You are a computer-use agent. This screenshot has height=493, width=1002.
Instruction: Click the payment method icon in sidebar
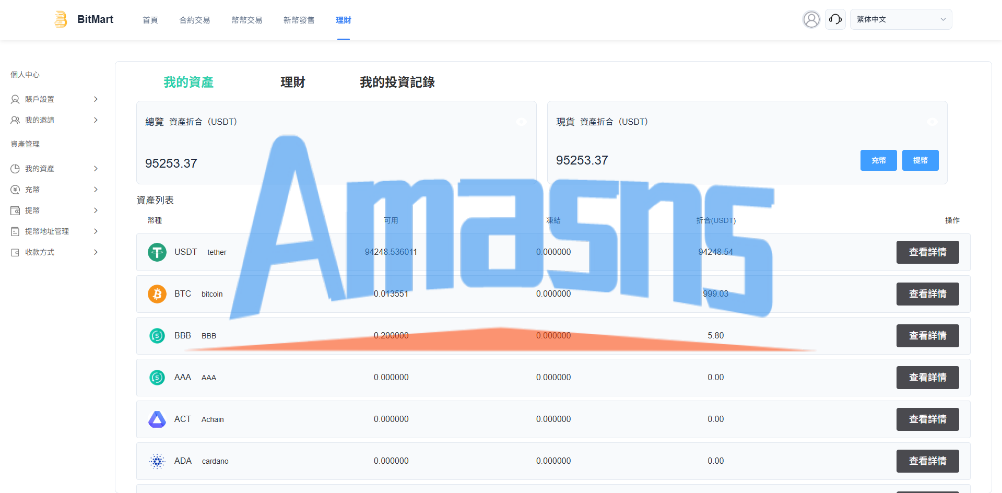15,252
